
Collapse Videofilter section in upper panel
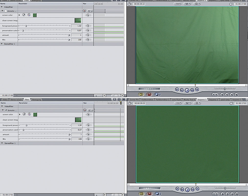point(2,7)
